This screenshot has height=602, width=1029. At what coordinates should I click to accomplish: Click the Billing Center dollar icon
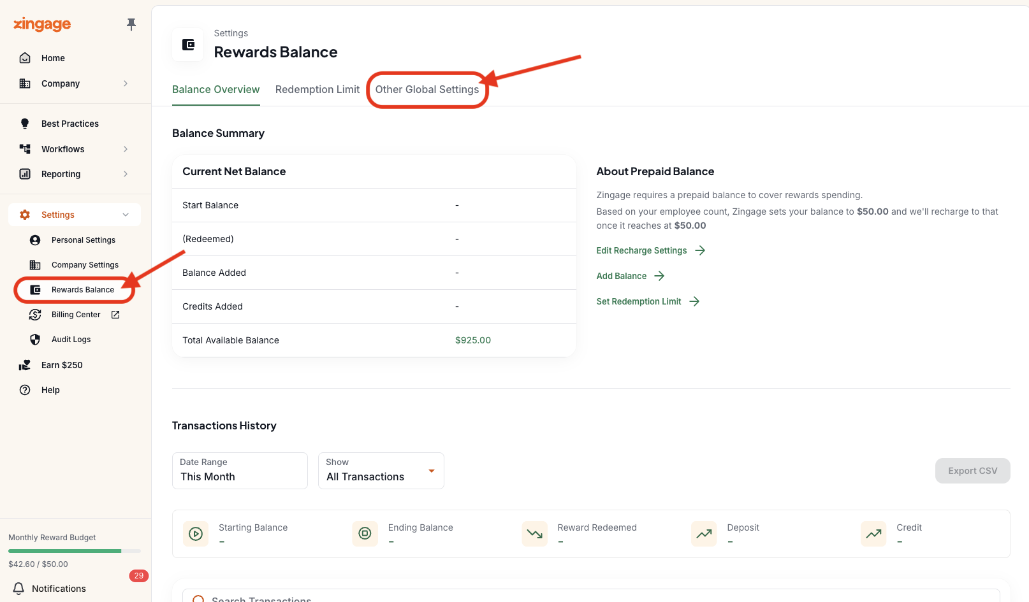coord(35,315)
